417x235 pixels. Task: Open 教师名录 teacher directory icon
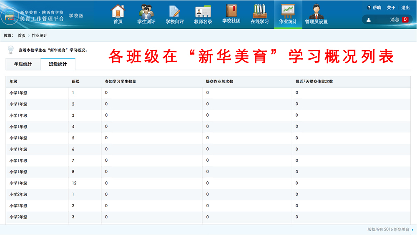pos(203,11)
